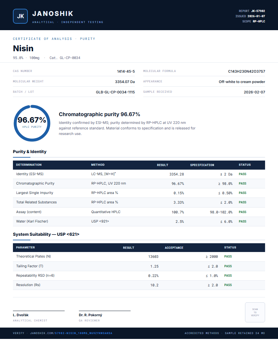Select the Water (Karl Fischer) row label
Viewport: 278px width, 348px height.
pos(32,221)
